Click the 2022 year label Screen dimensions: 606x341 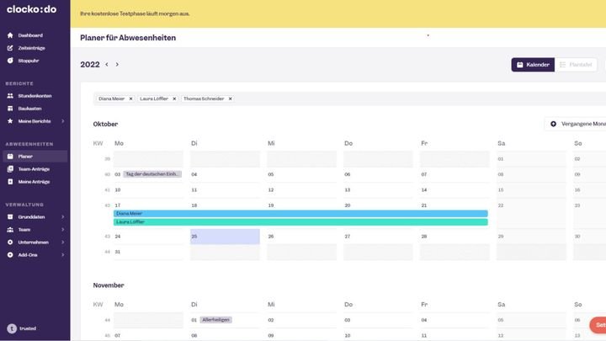tap(90, 65)
